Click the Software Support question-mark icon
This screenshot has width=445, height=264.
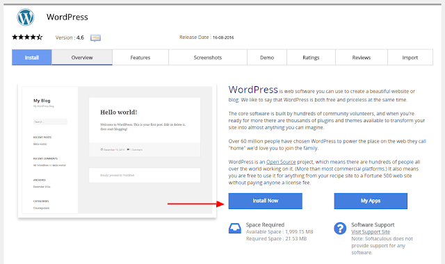coord(340,229)
